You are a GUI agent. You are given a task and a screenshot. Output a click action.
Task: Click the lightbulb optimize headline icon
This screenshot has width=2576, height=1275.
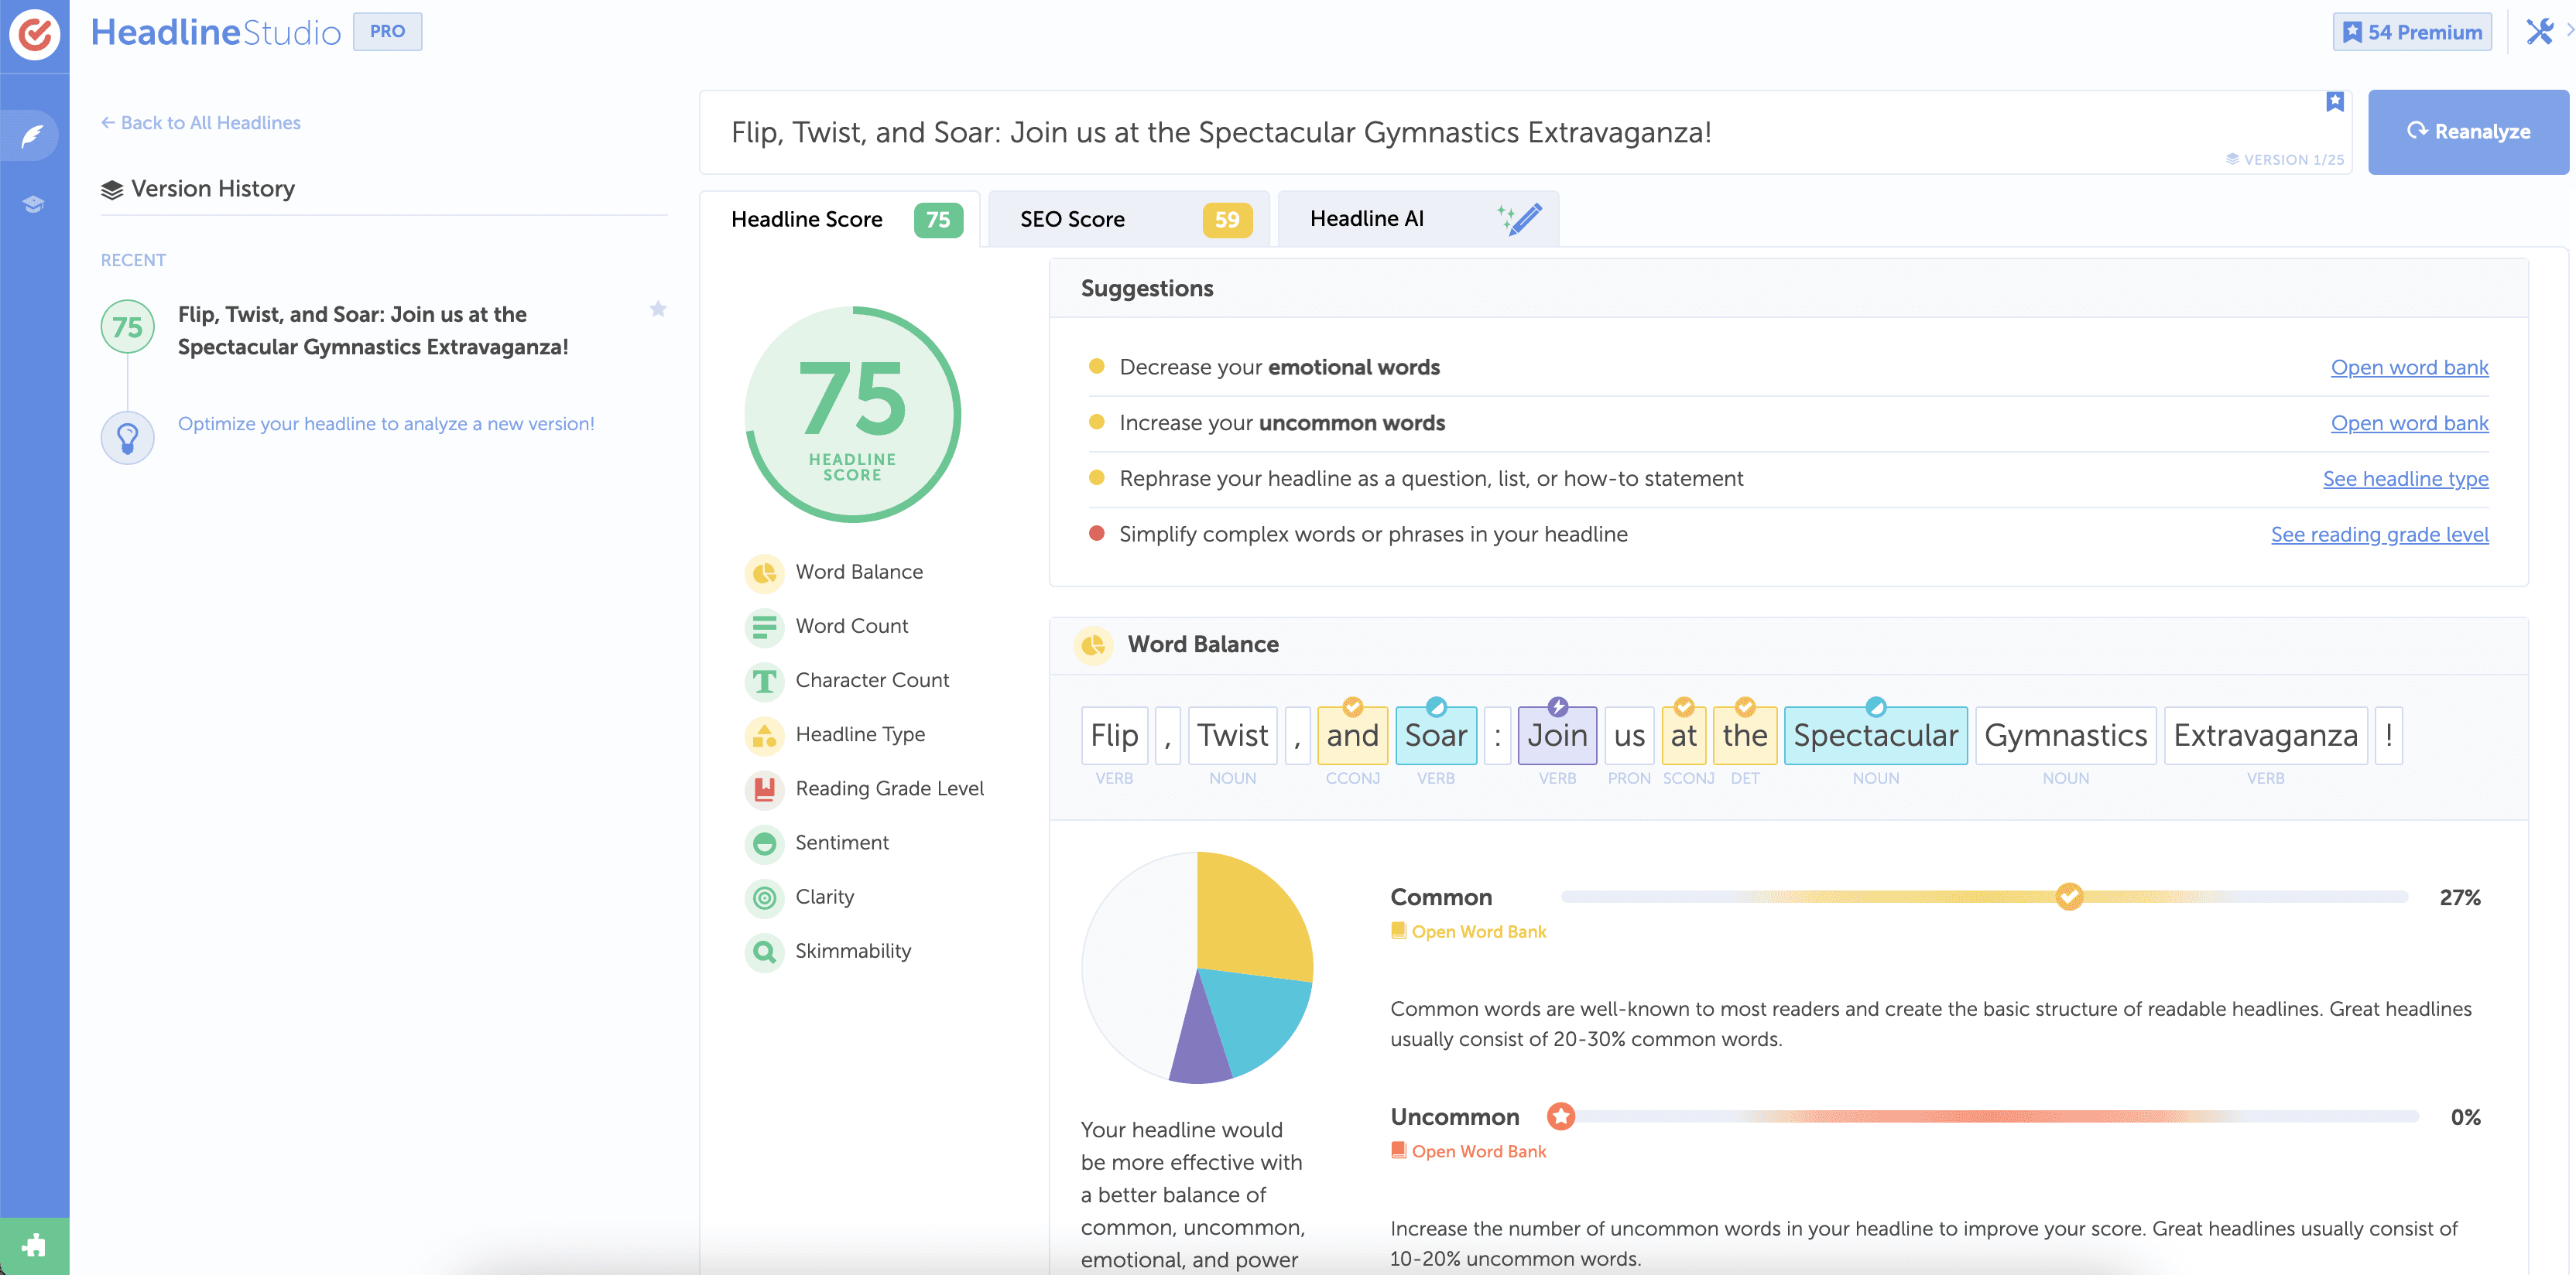tap(127, 438)
